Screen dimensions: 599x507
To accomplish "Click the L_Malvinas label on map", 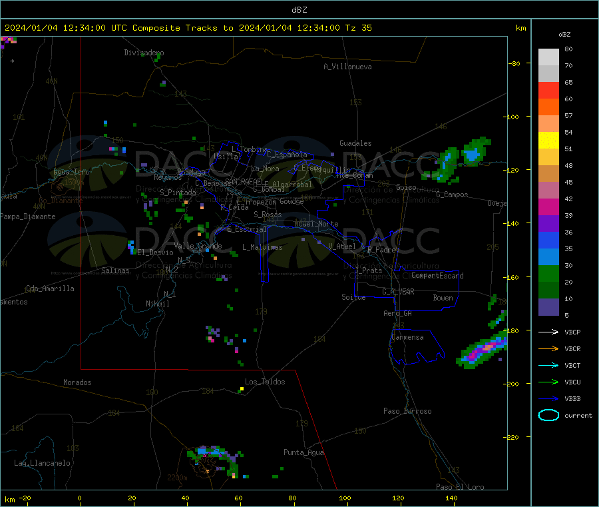I will [x=262, y=247].
